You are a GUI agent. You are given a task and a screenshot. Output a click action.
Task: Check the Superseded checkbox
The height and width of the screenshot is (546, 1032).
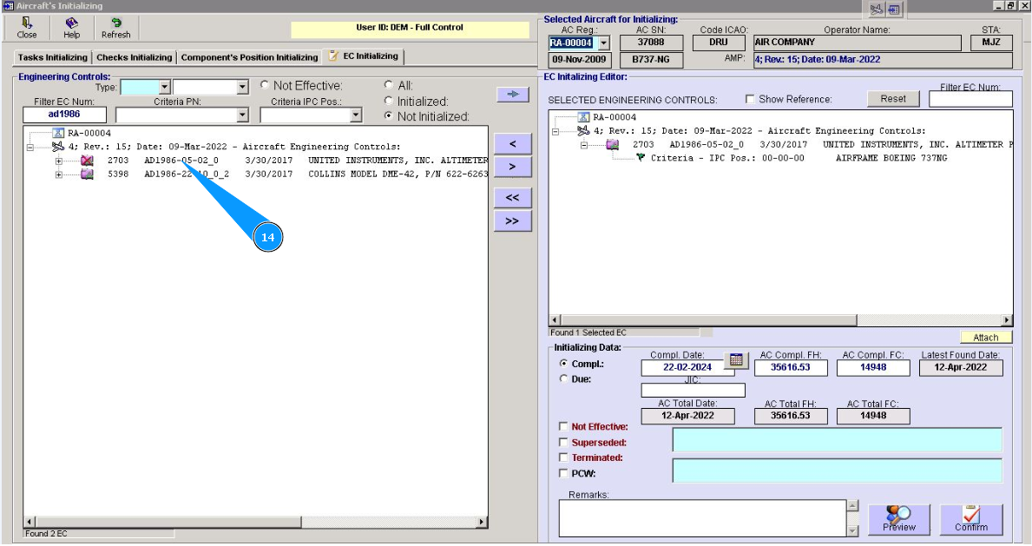click(x=564, y=442)
